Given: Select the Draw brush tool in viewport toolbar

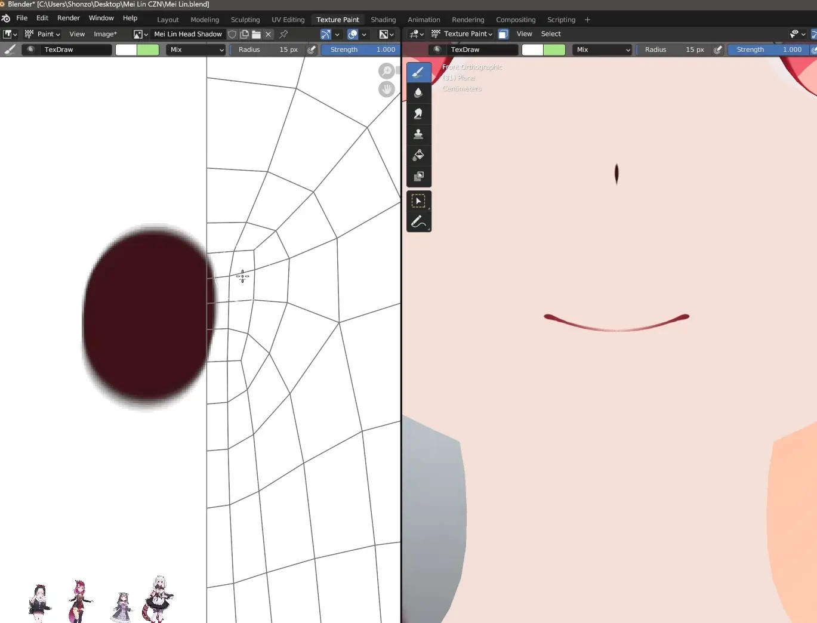Looking at the screenshot, I should coord(418,72).
